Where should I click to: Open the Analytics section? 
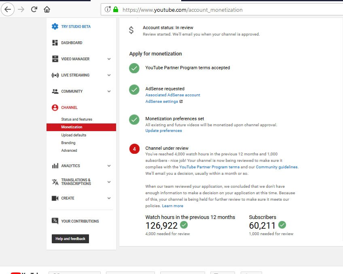coord(70,166)
